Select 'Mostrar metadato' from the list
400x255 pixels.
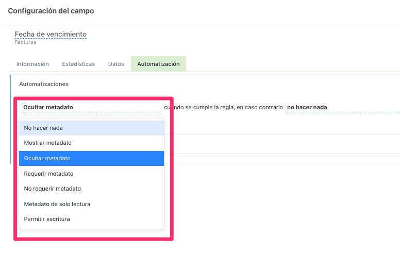point(91,143)
